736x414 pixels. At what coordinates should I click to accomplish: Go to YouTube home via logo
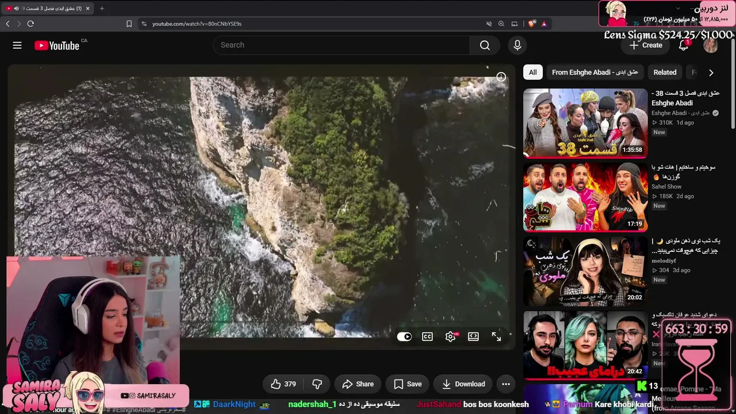pos(57,45)
